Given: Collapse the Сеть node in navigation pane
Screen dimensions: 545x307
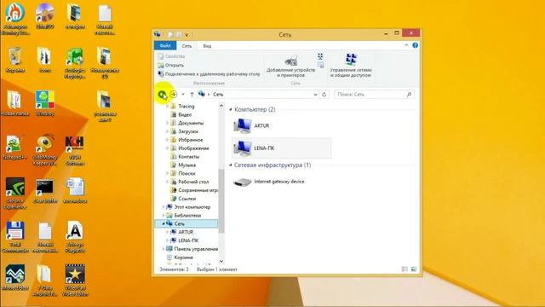Looking at the screenshot, I should coord(163,223).
